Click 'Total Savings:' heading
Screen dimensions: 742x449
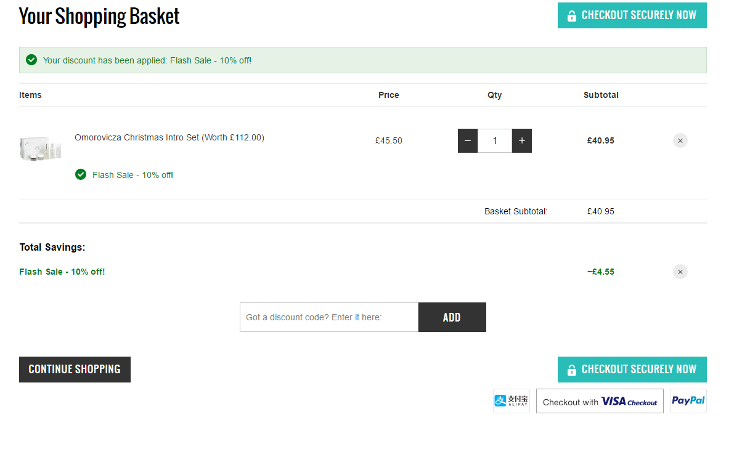point(52,247)
